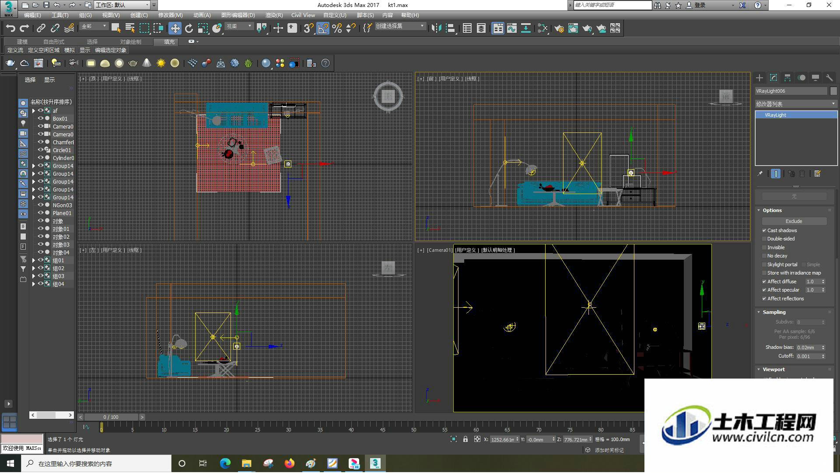The image size is (840, 473).
Task: Open the 编辑(E) menu
Action: click(32, 15)
